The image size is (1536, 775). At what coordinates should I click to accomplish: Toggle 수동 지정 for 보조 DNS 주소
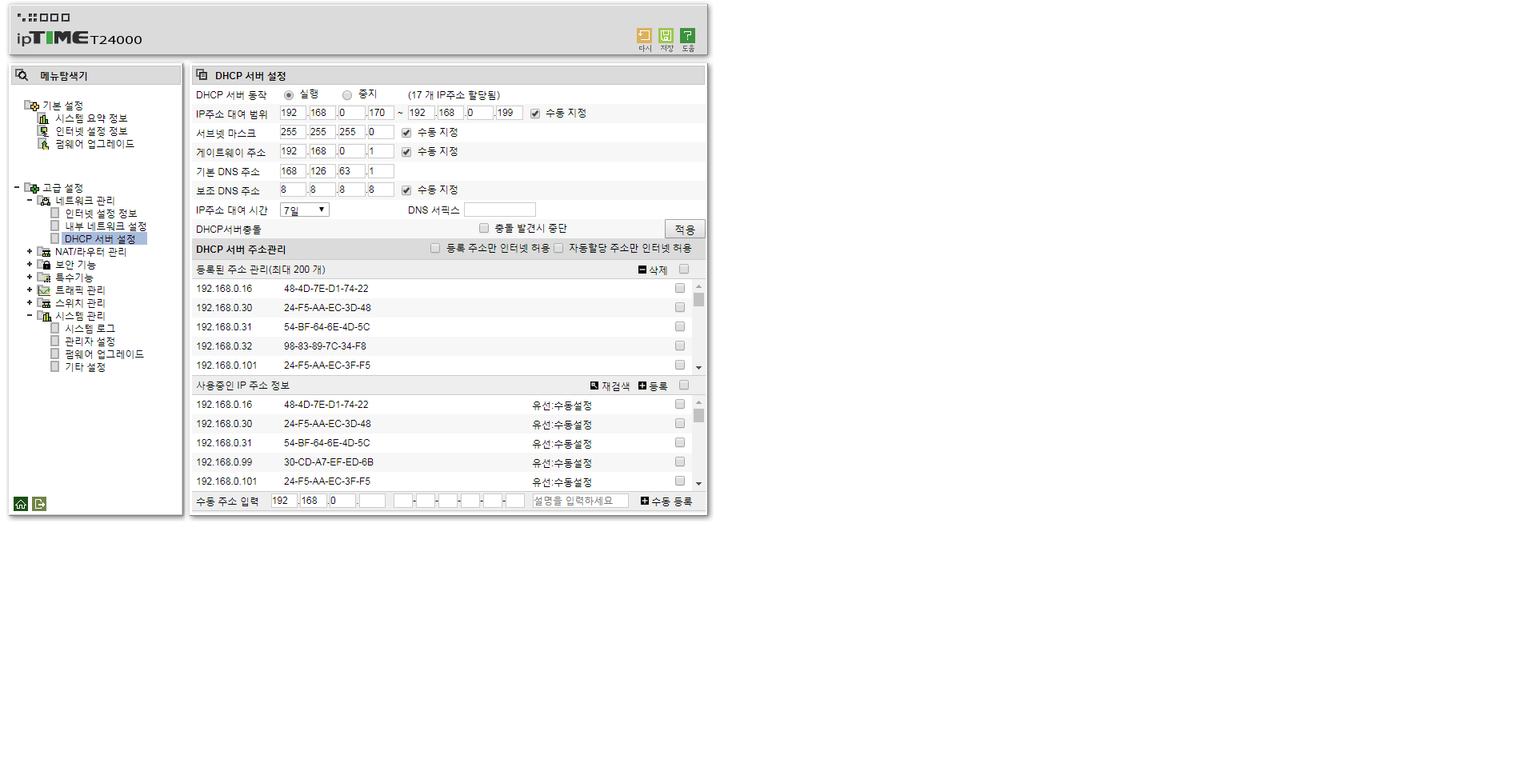[x=406, y=190]
